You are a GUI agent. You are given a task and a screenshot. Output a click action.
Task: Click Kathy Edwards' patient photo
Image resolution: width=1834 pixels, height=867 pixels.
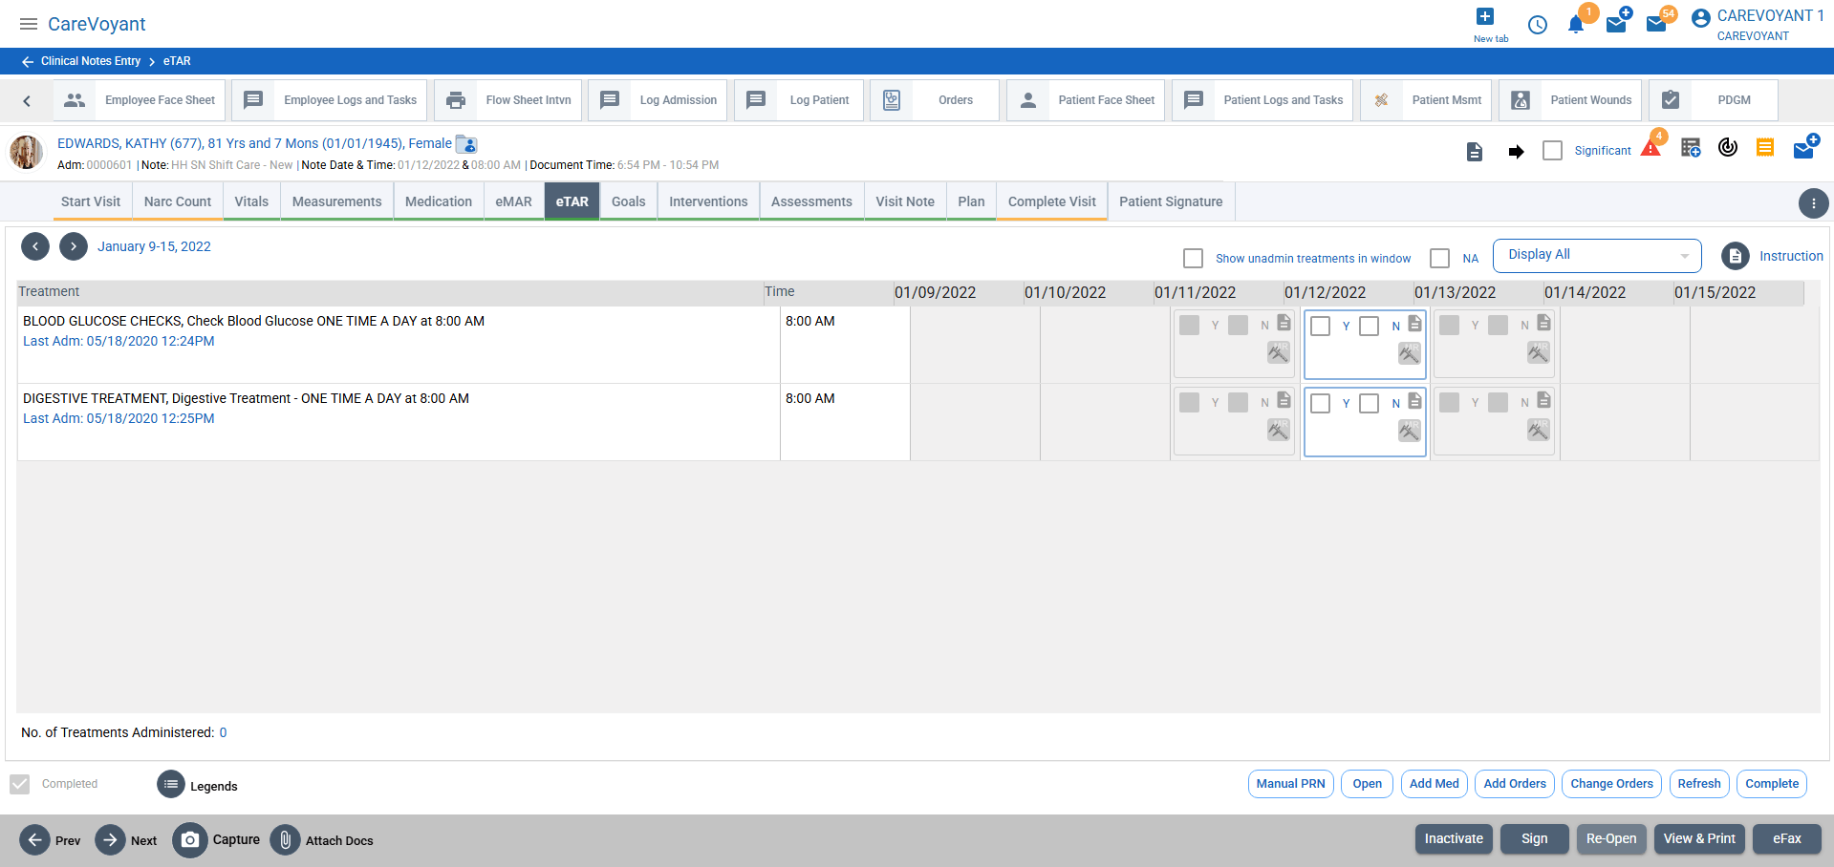(x=27, y=152)
